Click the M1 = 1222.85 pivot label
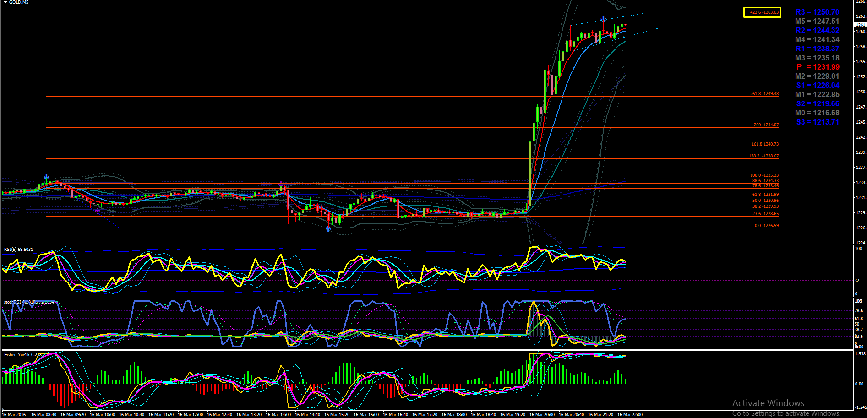The height and width of the screenshot is (418, 867). tap(817, 95)
